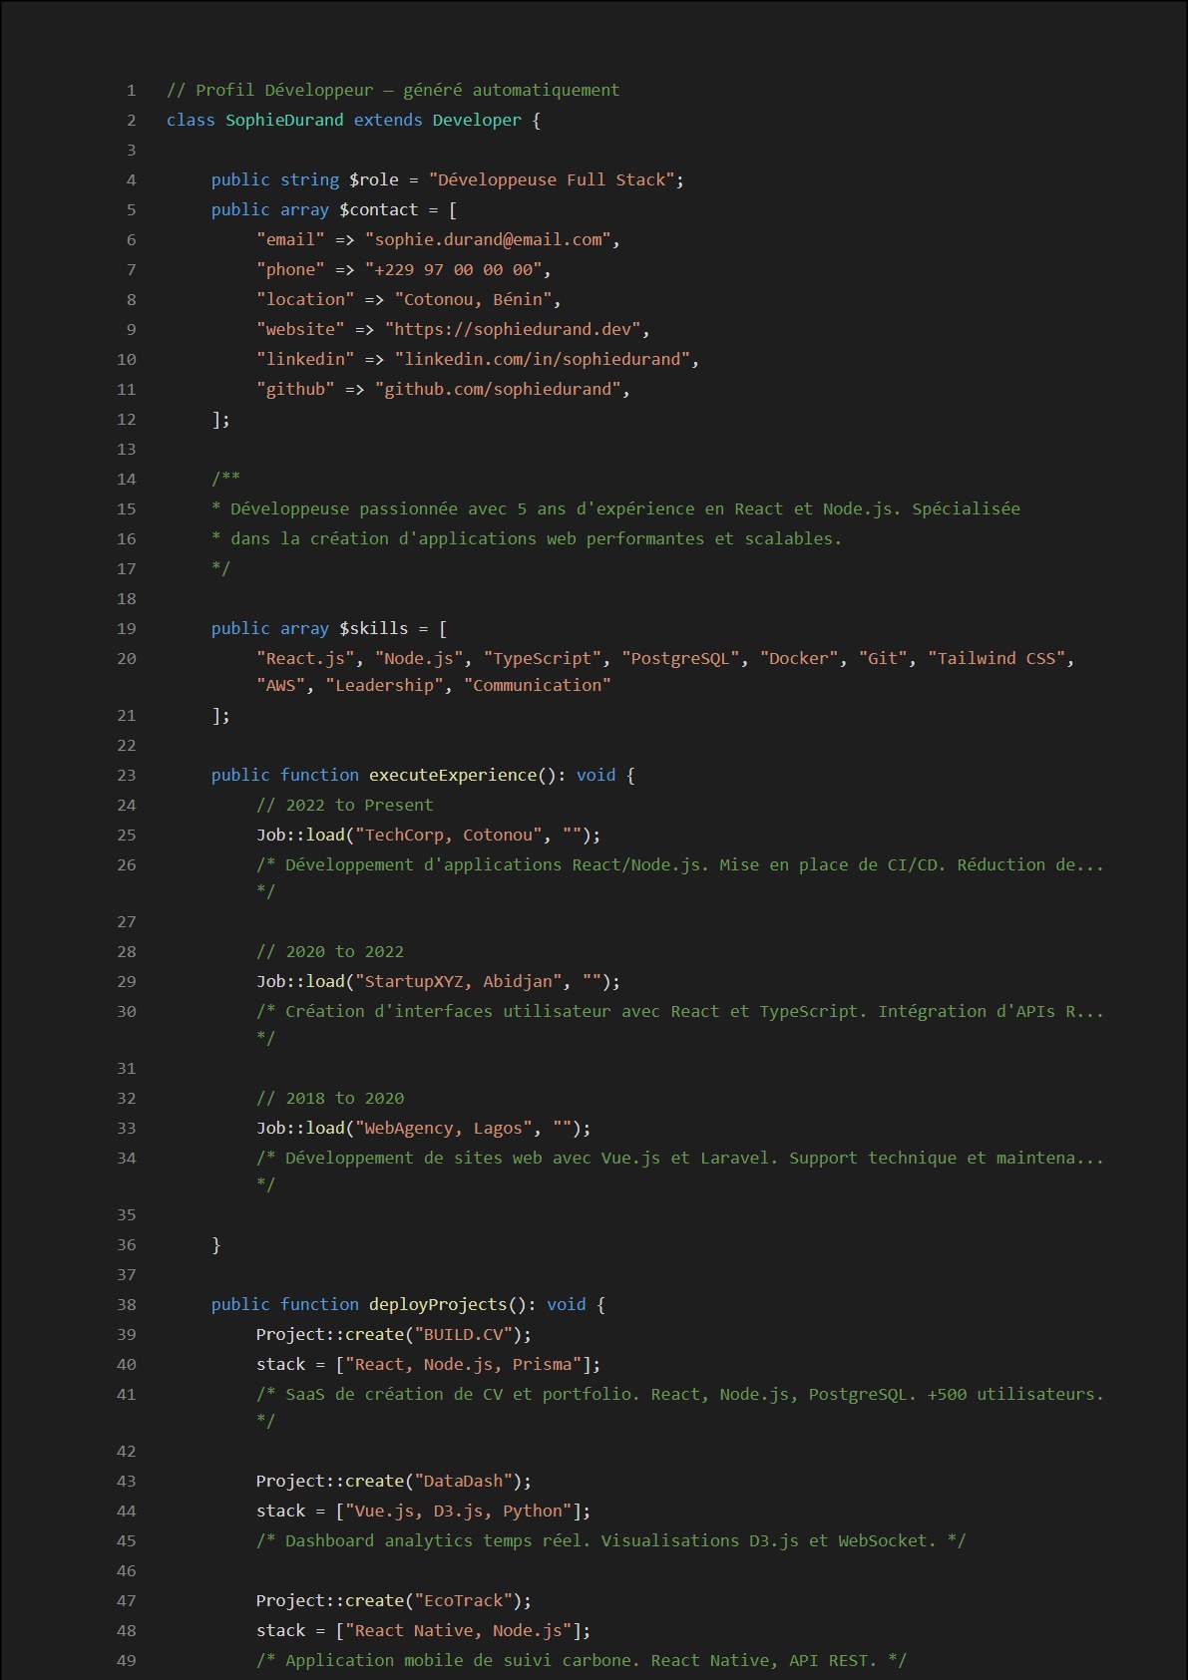The width and height of the screenshot is (1188, 1680).
Task: Click the "extends" keyword
Action: pos(388,120)
